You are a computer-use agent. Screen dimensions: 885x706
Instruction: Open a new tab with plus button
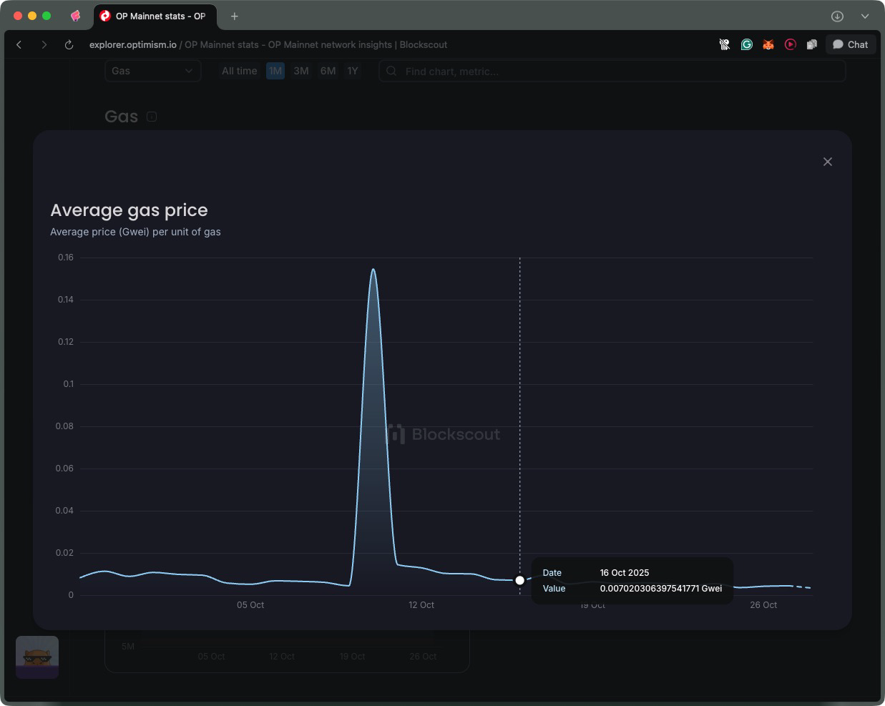234,16
